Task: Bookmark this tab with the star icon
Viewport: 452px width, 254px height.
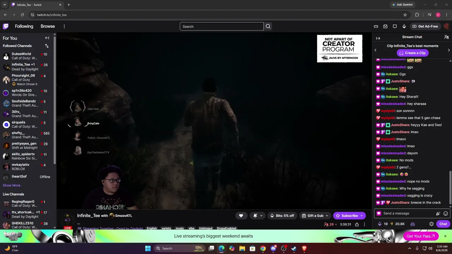Action: click(x=405, y=15)
